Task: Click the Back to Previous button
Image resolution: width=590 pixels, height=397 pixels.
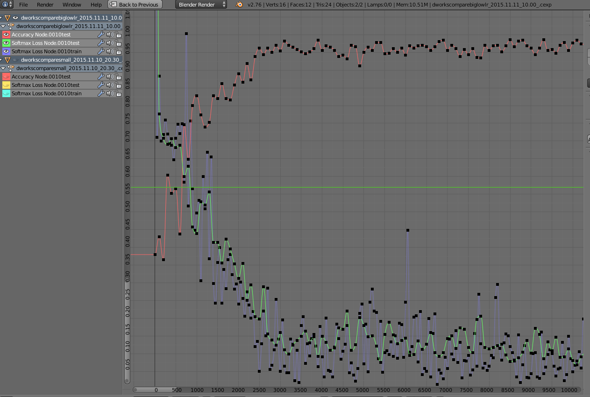Action: tap(135, 5)
